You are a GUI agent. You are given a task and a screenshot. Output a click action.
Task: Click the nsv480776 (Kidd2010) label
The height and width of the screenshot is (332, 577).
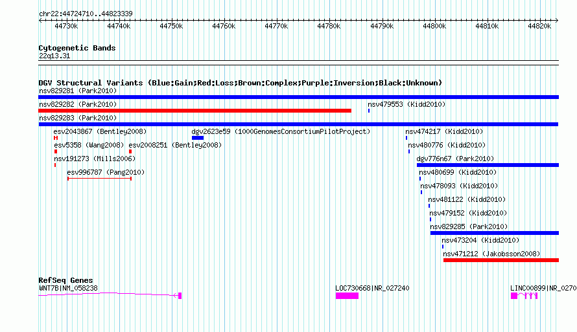447,145
